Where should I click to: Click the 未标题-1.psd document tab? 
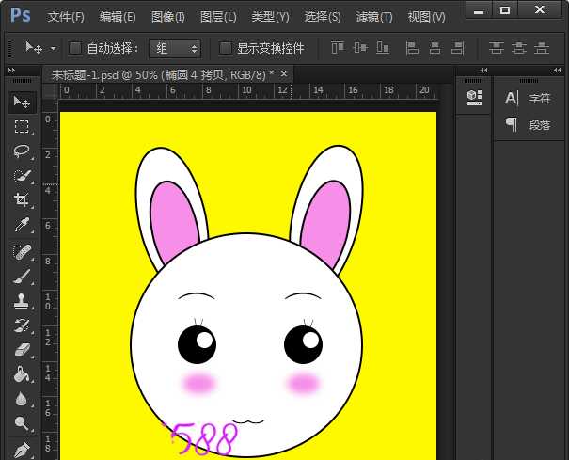pos(160,73)
